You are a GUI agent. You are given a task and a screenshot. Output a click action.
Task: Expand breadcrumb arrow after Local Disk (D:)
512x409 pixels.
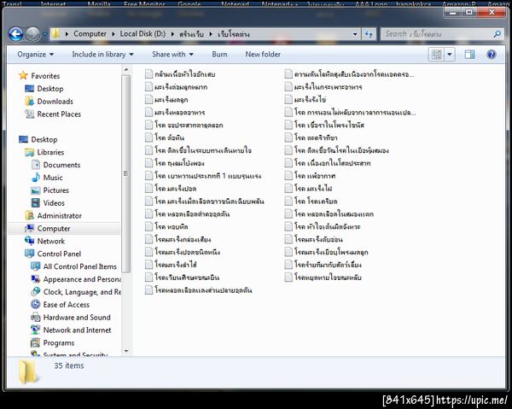(x=172, y=34)
